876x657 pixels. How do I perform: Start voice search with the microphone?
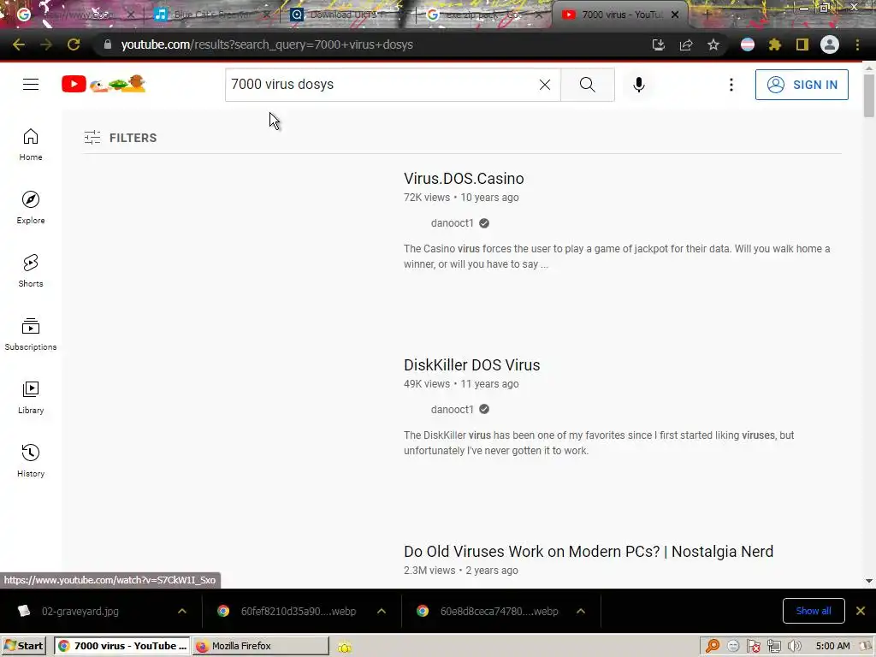[639, 85]
